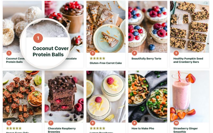The image size is (213, 133).
Task: Click the number 9 badge on Pho card
Action: pos(134,123)
